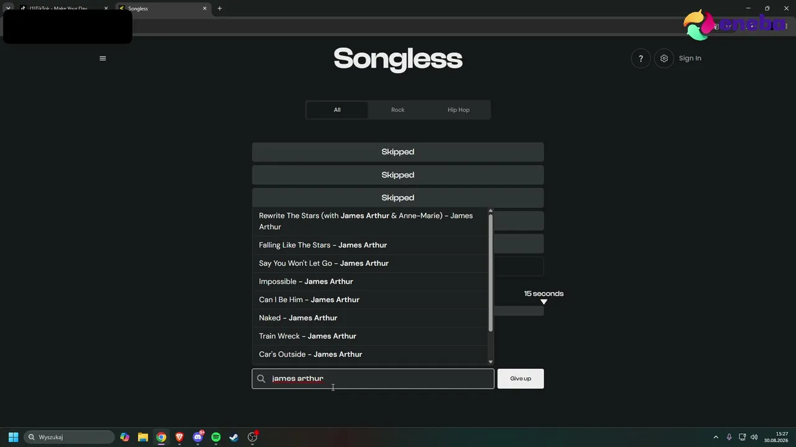Open the Windows Start menu
Viewport: 796px width, 447px height.
(13, 437)
